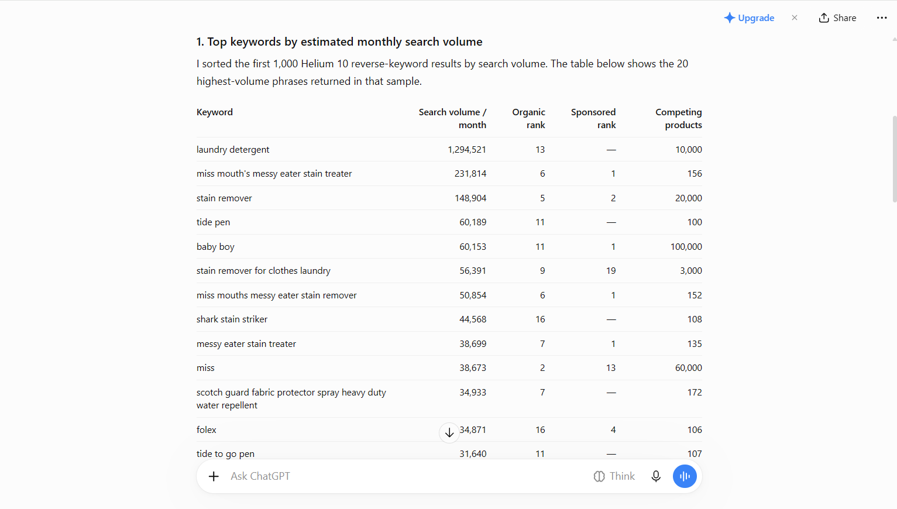This screenshot has height=509, width=897.
Task: Click the 'messy eater stain treater' keyword cell
Action: tap(246, 344)
